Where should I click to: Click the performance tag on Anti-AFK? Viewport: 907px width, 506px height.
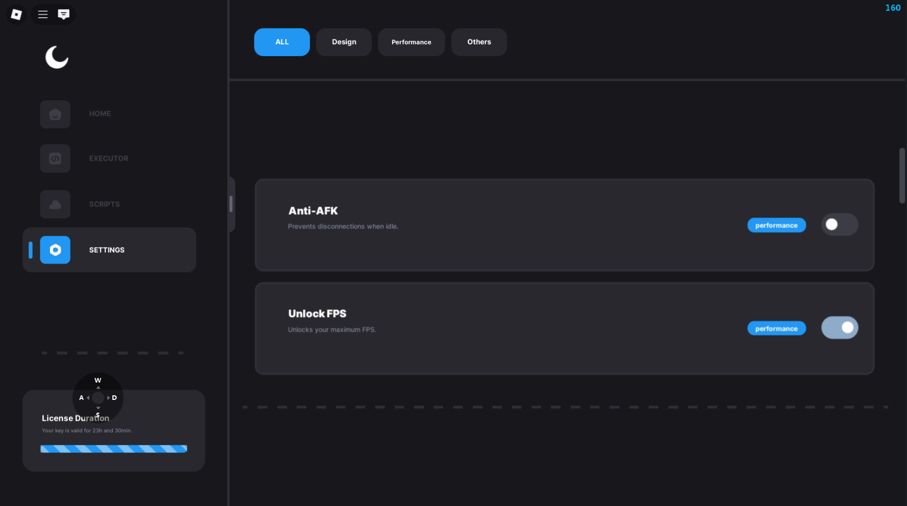(776, 225)
